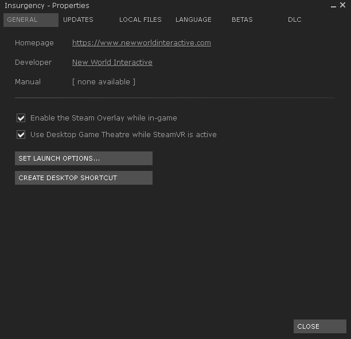Follow the New World Interactive developer link
This screenshot has height=339, width=351.
pos(112,63)
